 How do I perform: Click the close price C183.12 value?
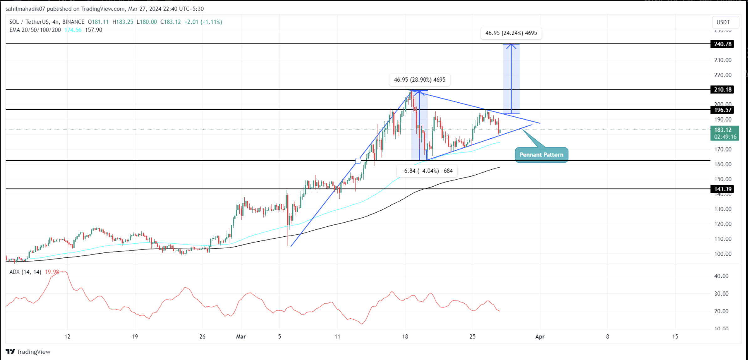click(x=170, y=22)
